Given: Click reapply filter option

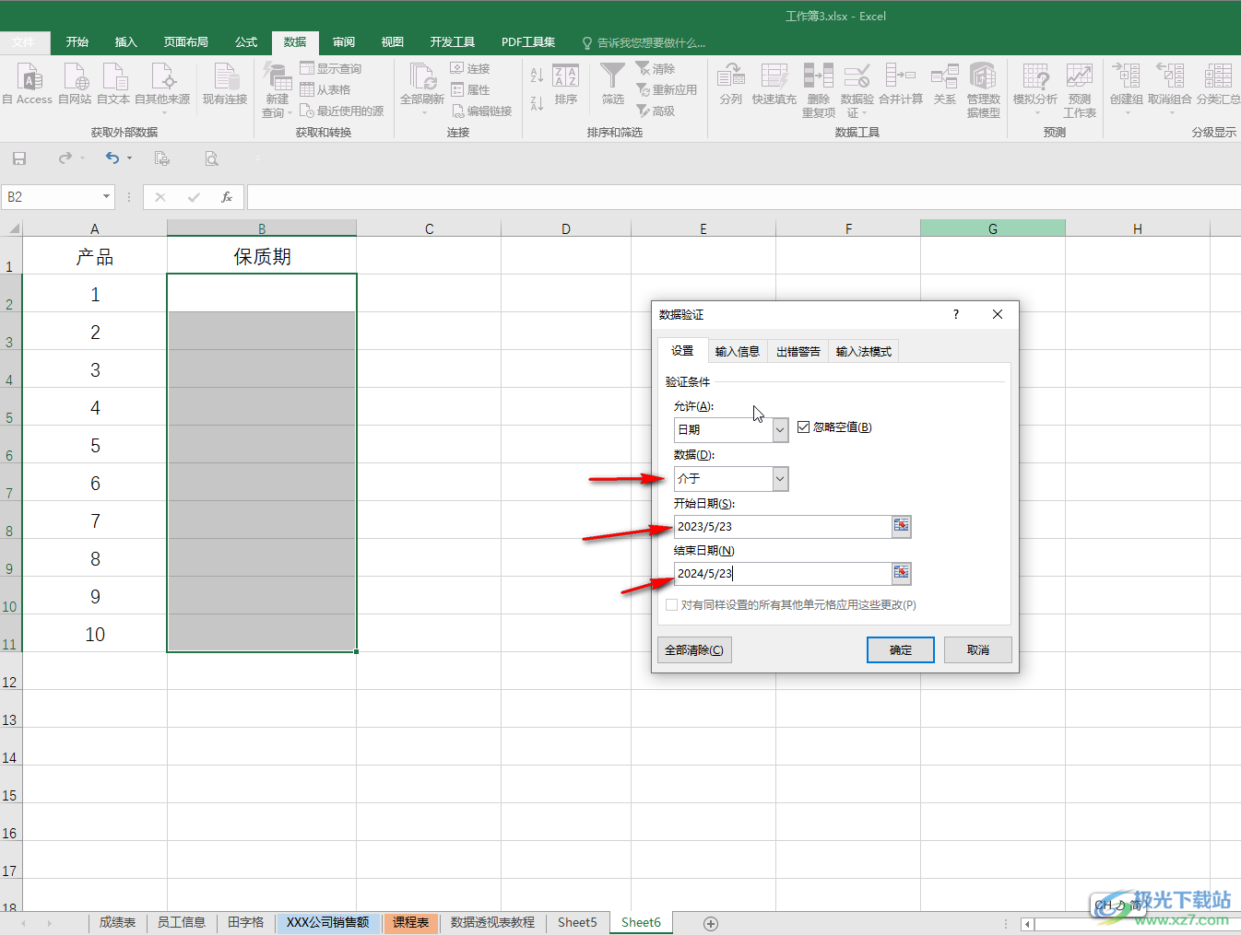Looking at the screenshot, I should tap(667, 89).
